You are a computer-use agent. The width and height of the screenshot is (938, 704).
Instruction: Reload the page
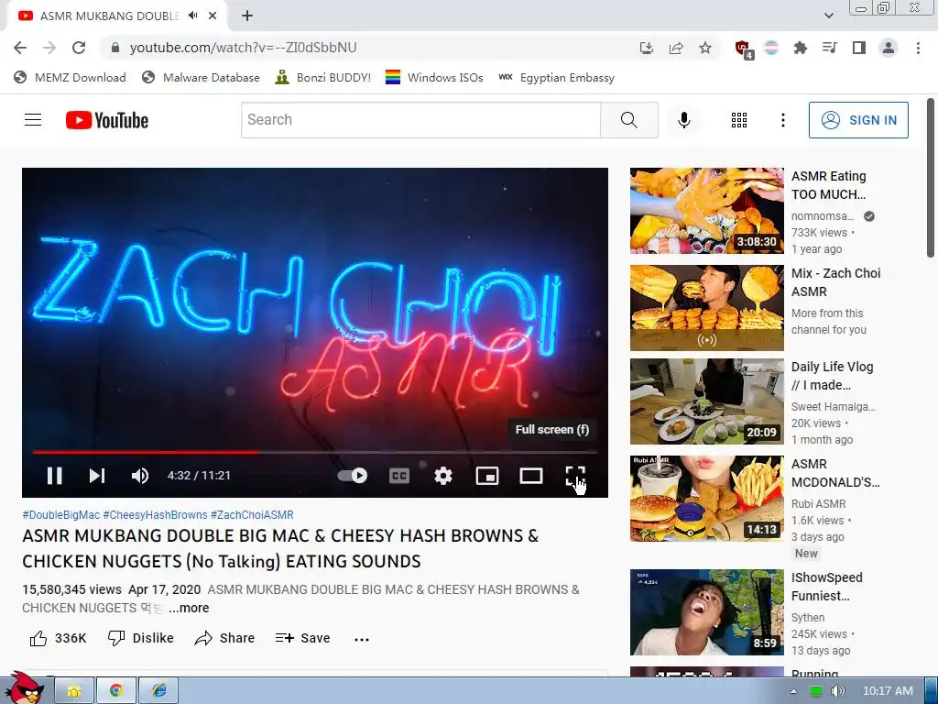[x=79, y=48]
